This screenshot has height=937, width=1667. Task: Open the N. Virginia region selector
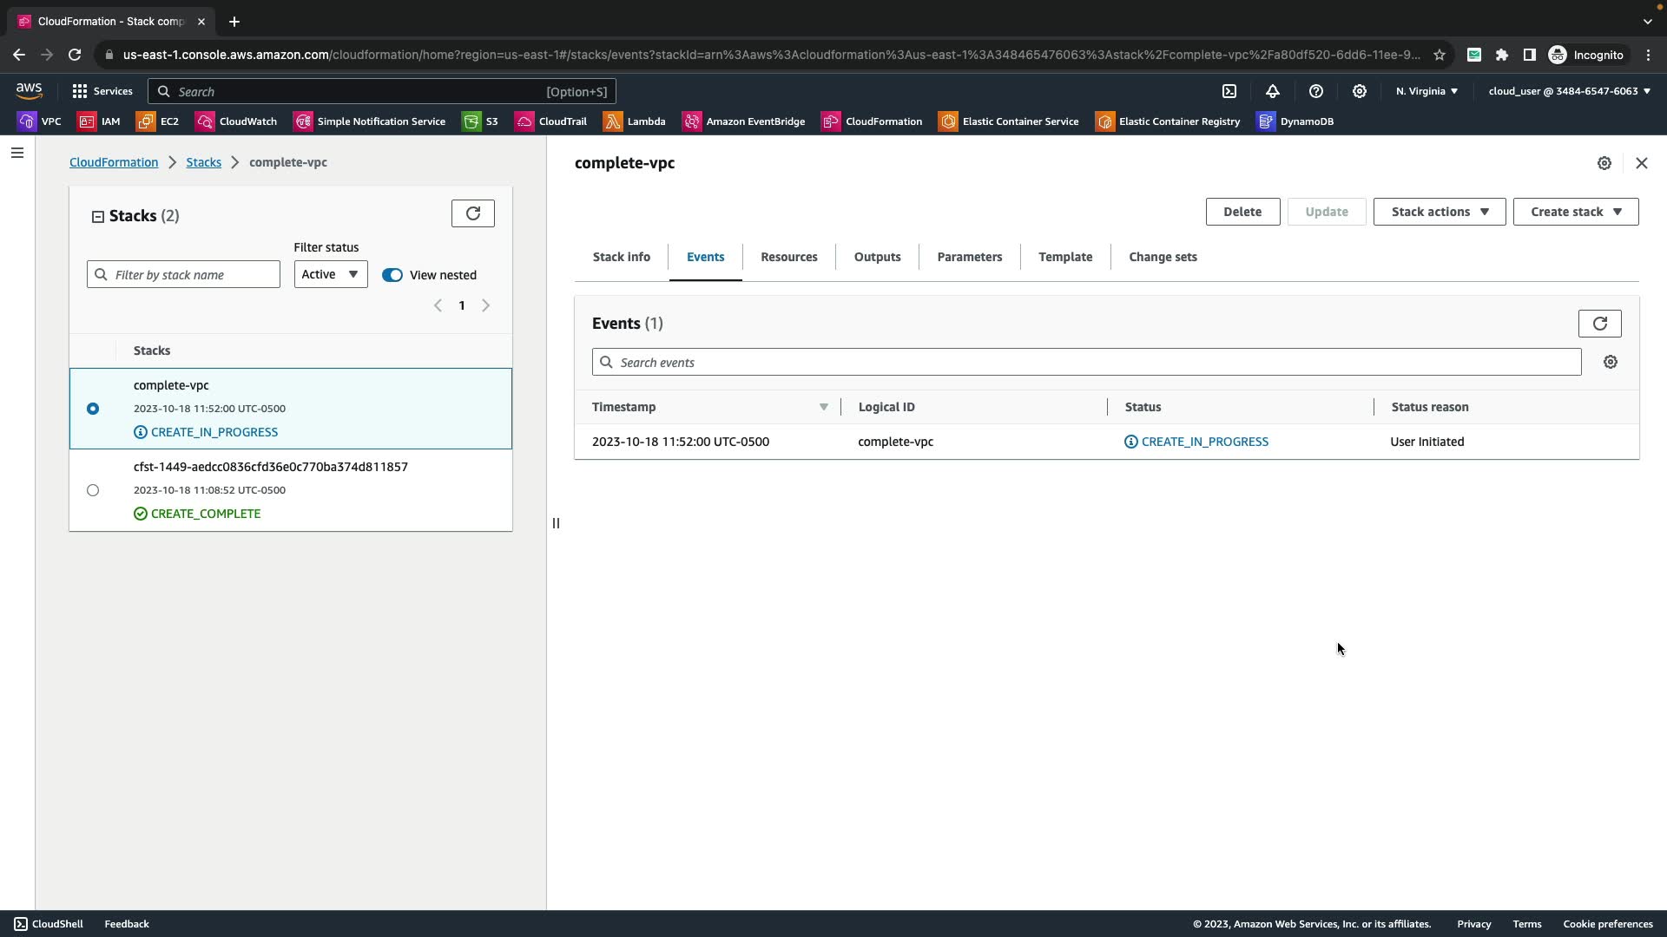click(1427, 91)
